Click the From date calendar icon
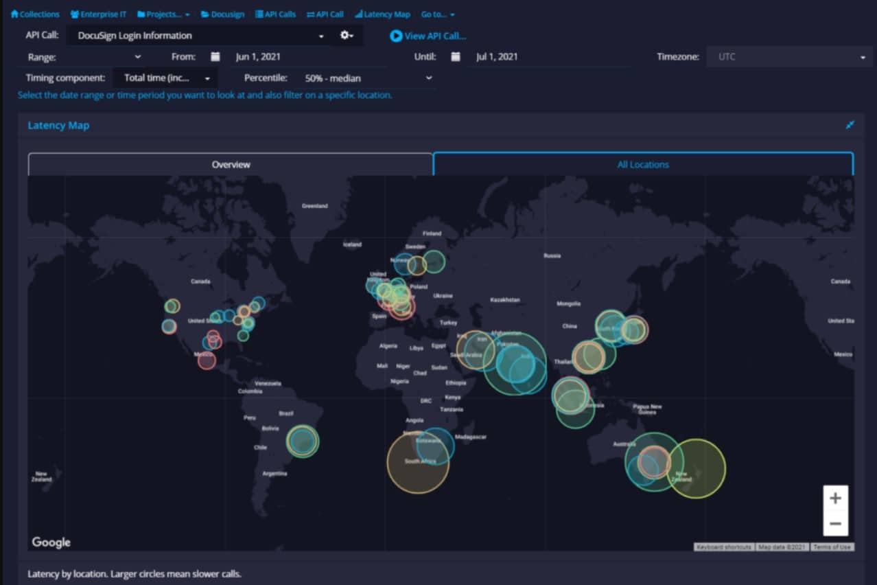Viewport: 877px width, 585px height. (215, 57)
